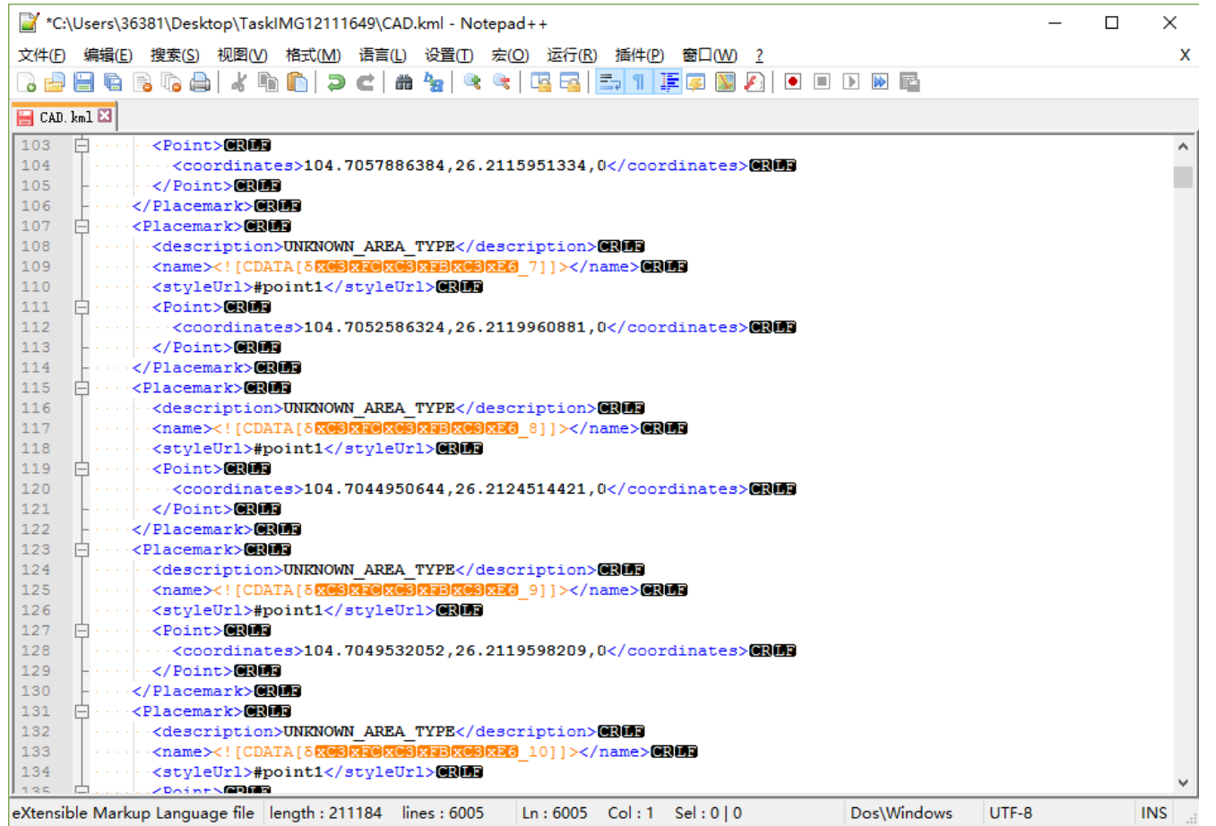
Task: Collapse the Point fold at line 119
Action: (x=82, y=469)
